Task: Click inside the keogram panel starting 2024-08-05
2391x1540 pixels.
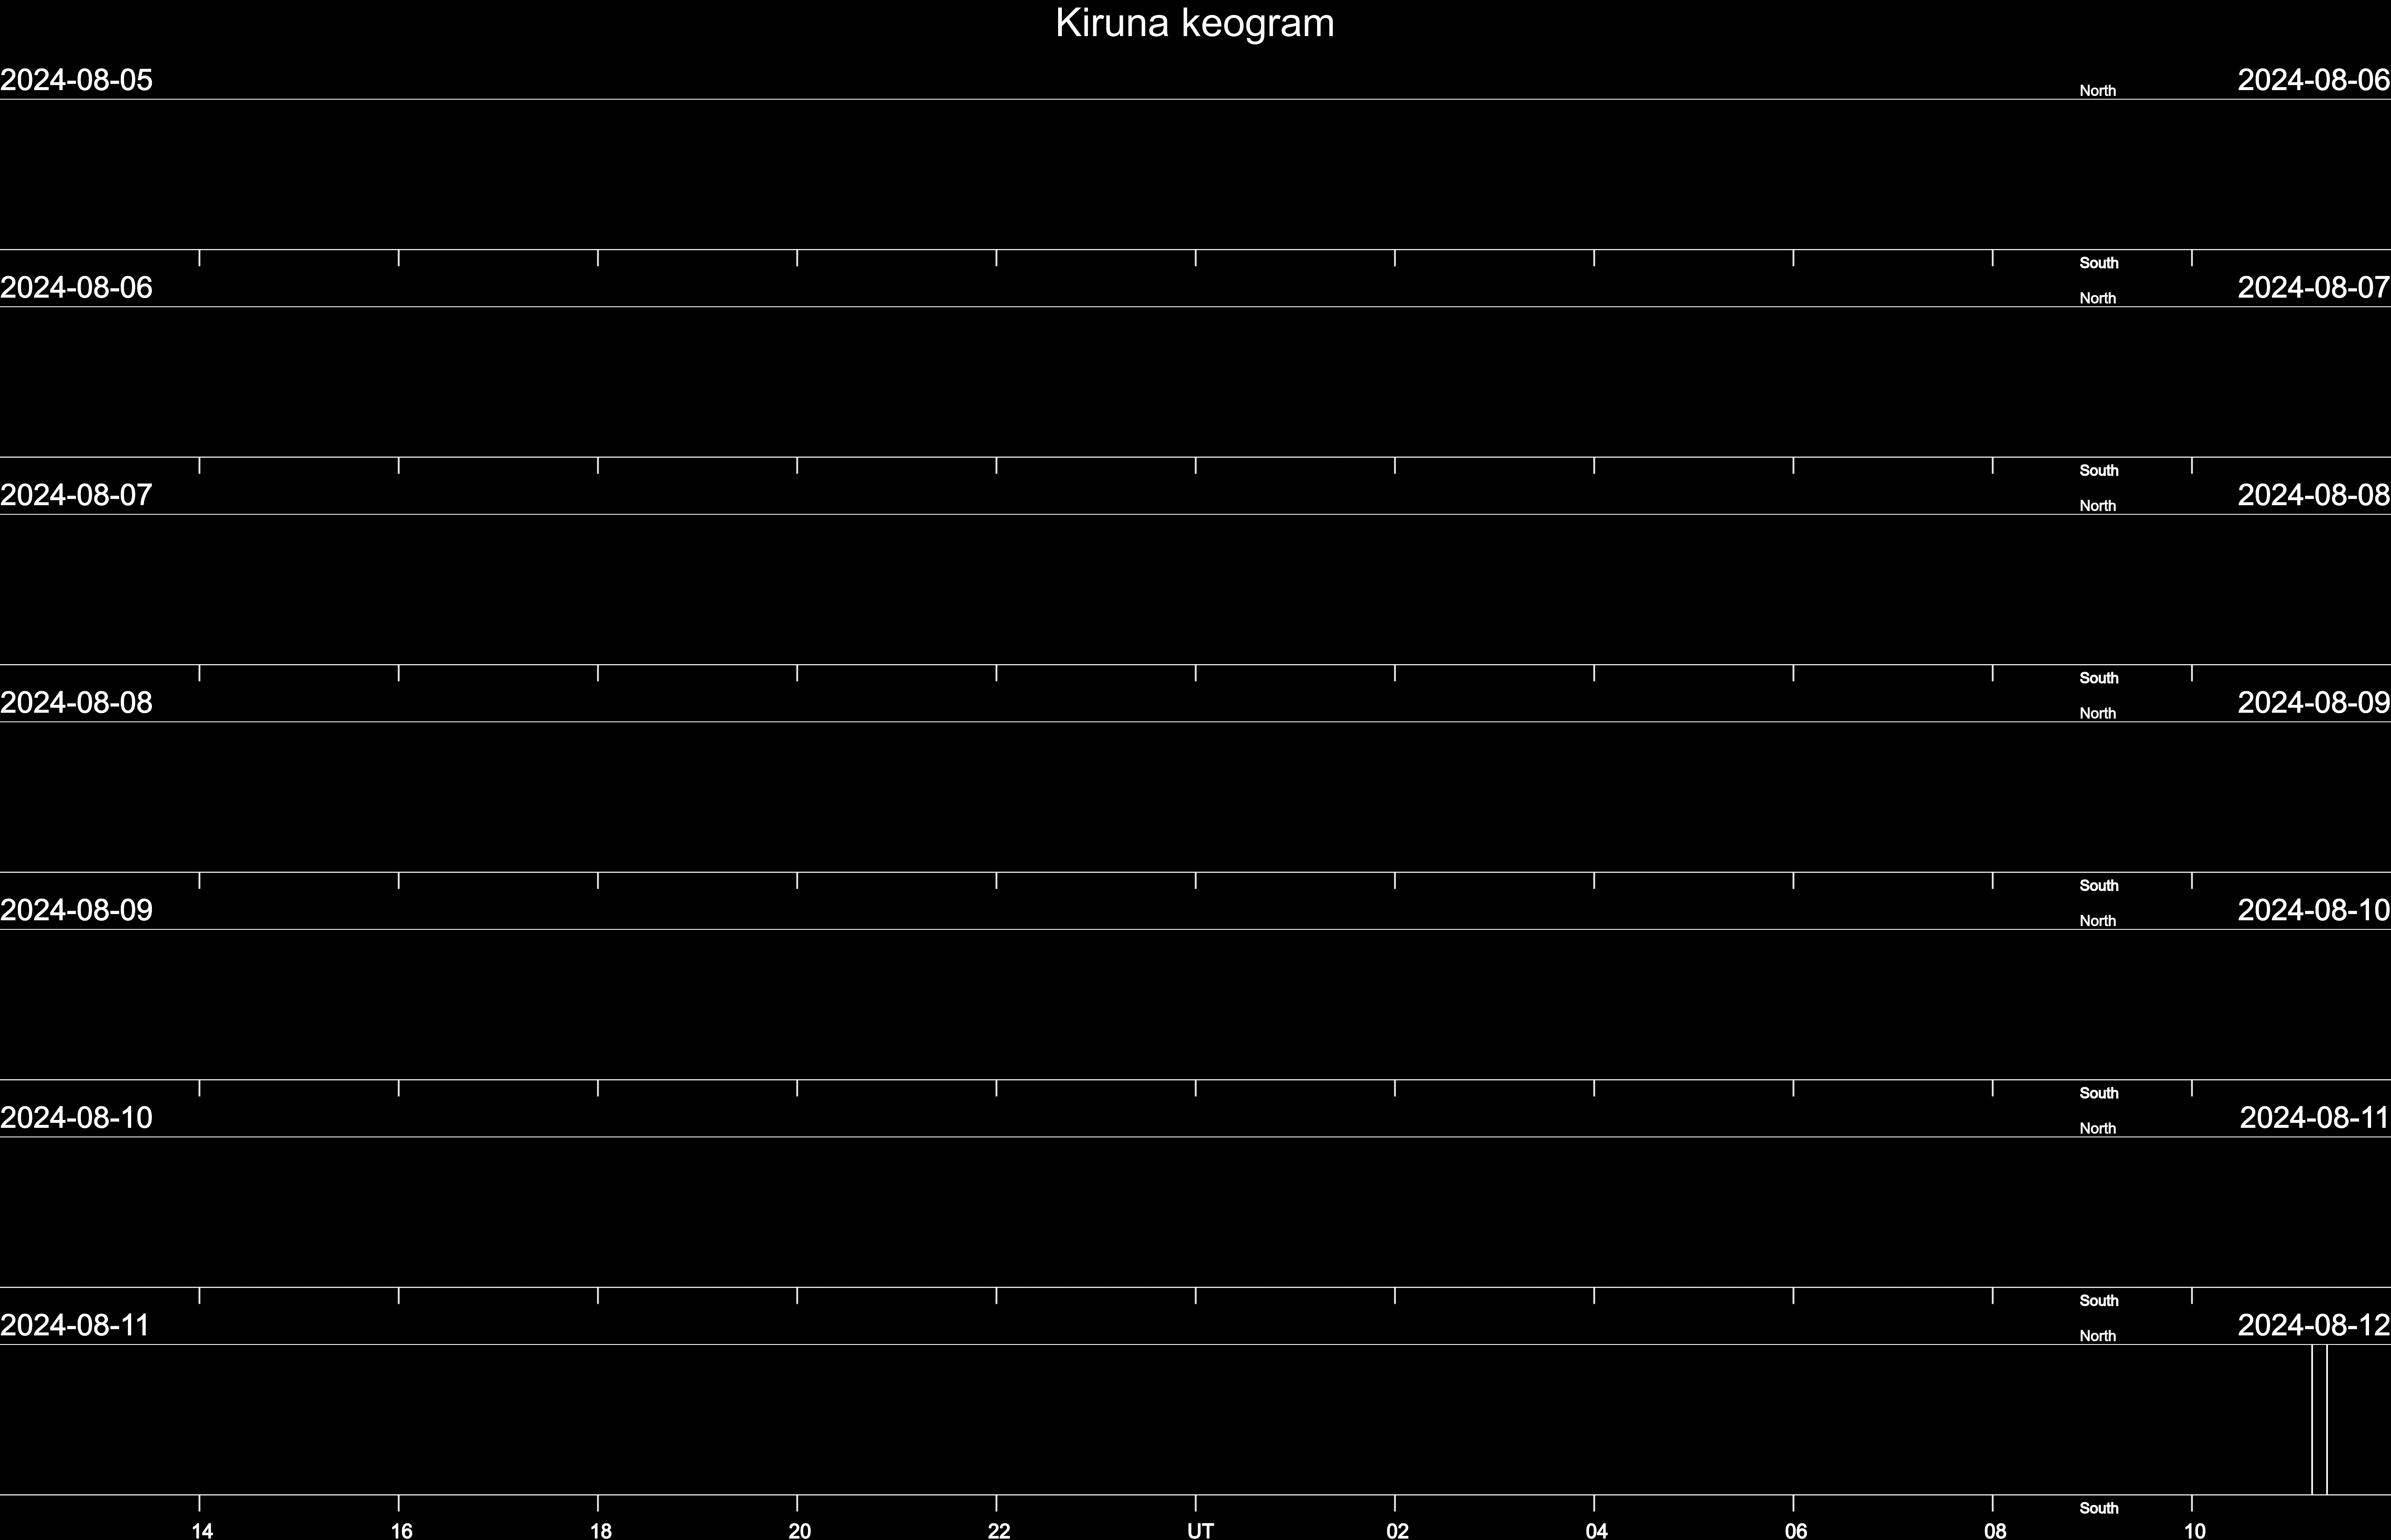Action: pos(1195,174)
